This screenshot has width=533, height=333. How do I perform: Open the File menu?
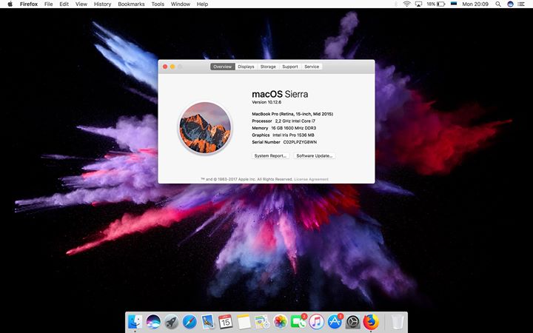tap(49, 4)
